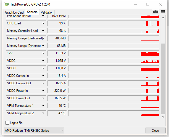
Task: Open the AMD Radeon R9 390 Series selector
Action: 34,131
